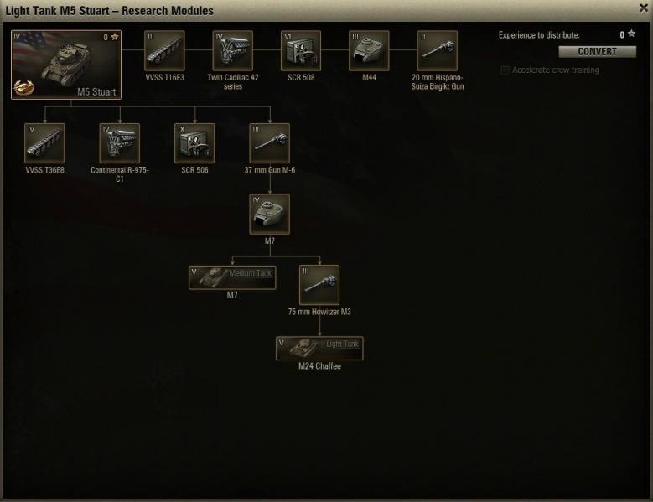This screenshot has width=653, height=502.
Task: Open the tier IV M7 turret module
Action: (x=269, y=214)
